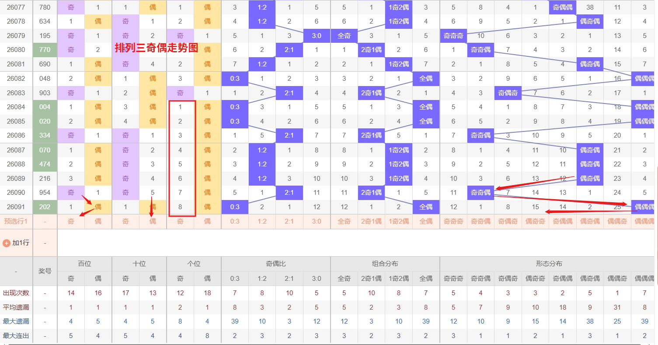This screenshot has height=345, width=658.
Task: Click the 组合分布 section header
Action: coord(385,264)
